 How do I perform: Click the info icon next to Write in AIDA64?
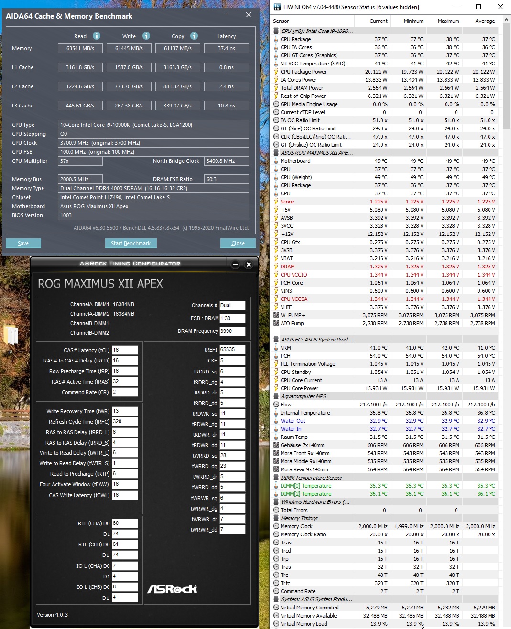click(146, 36)
